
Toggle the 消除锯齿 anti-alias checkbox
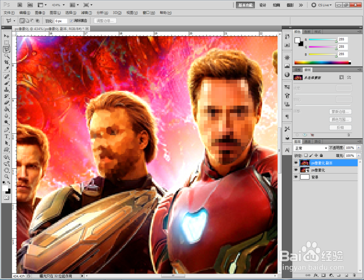click(x=71, y=21)
